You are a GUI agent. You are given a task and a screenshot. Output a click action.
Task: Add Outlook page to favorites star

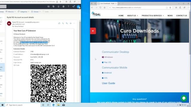pos(60,2)
